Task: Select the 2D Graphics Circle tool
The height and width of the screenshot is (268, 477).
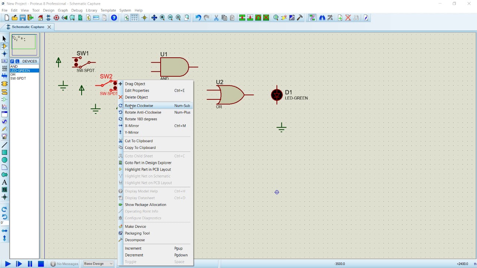Action: coord(4,160)
